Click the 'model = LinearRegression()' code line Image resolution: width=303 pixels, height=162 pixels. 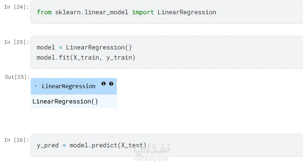84,47
